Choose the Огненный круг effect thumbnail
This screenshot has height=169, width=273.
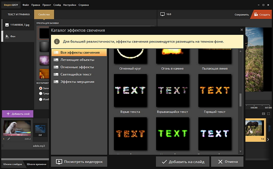[x=130, y=56]
